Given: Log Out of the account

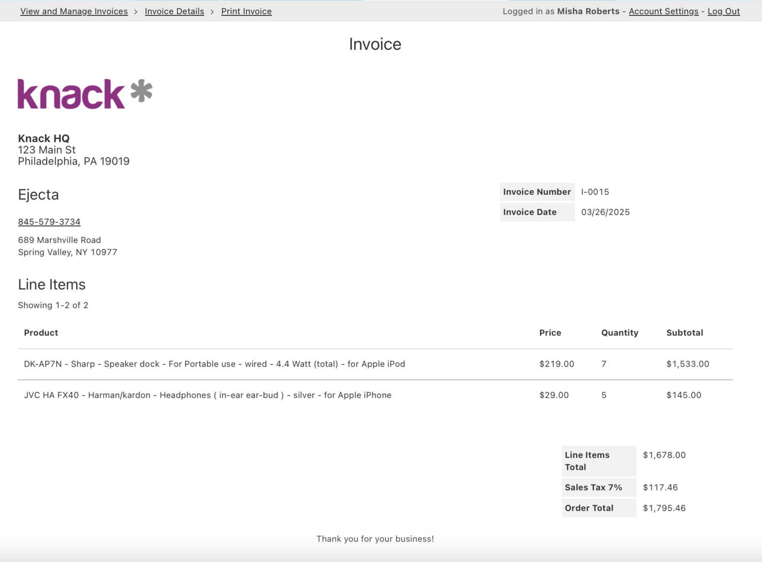Looking at the screenshot, I should pyautogui.click(x=723, y=11).
